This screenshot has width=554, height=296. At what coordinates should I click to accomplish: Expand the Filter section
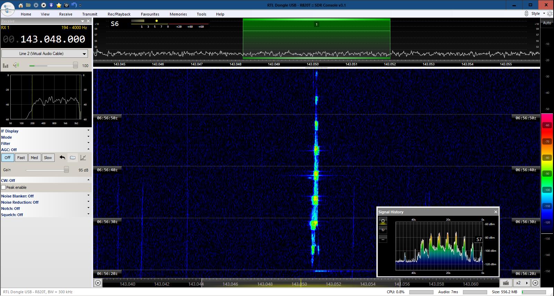pos(46,144)
